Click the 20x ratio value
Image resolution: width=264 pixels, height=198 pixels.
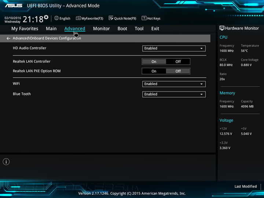pos(222,79)
